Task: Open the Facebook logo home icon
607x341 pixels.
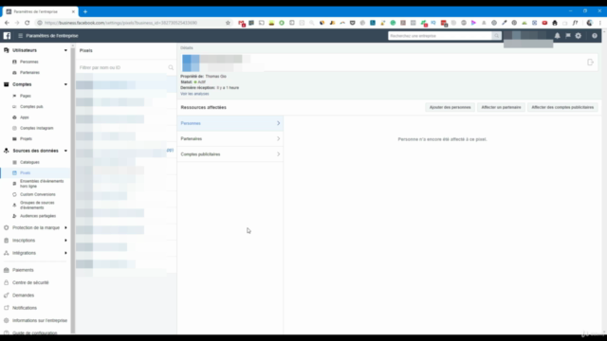Action: [x=7, y=36]
